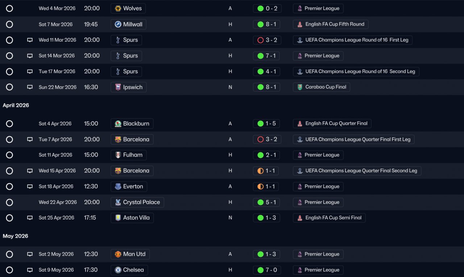464x277 pixels.
Task: Click the Wolves club badge icon
Action: 118,8
